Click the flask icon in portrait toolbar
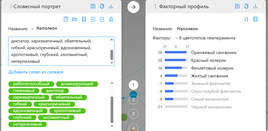Screen dimensions: 268x131 point(111,19)
